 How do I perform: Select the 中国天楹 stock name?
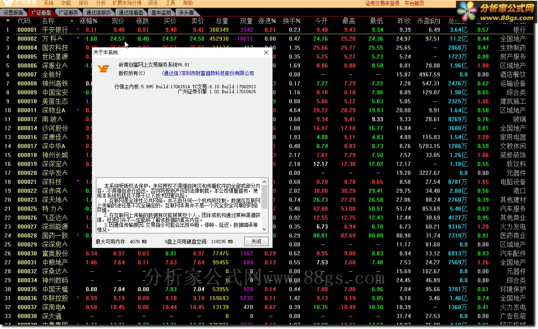55,289
